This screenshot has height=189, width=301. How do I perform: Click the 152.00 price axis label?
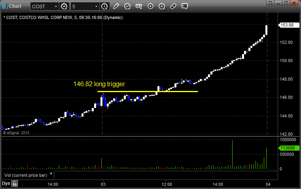click(x=286, y=42)
